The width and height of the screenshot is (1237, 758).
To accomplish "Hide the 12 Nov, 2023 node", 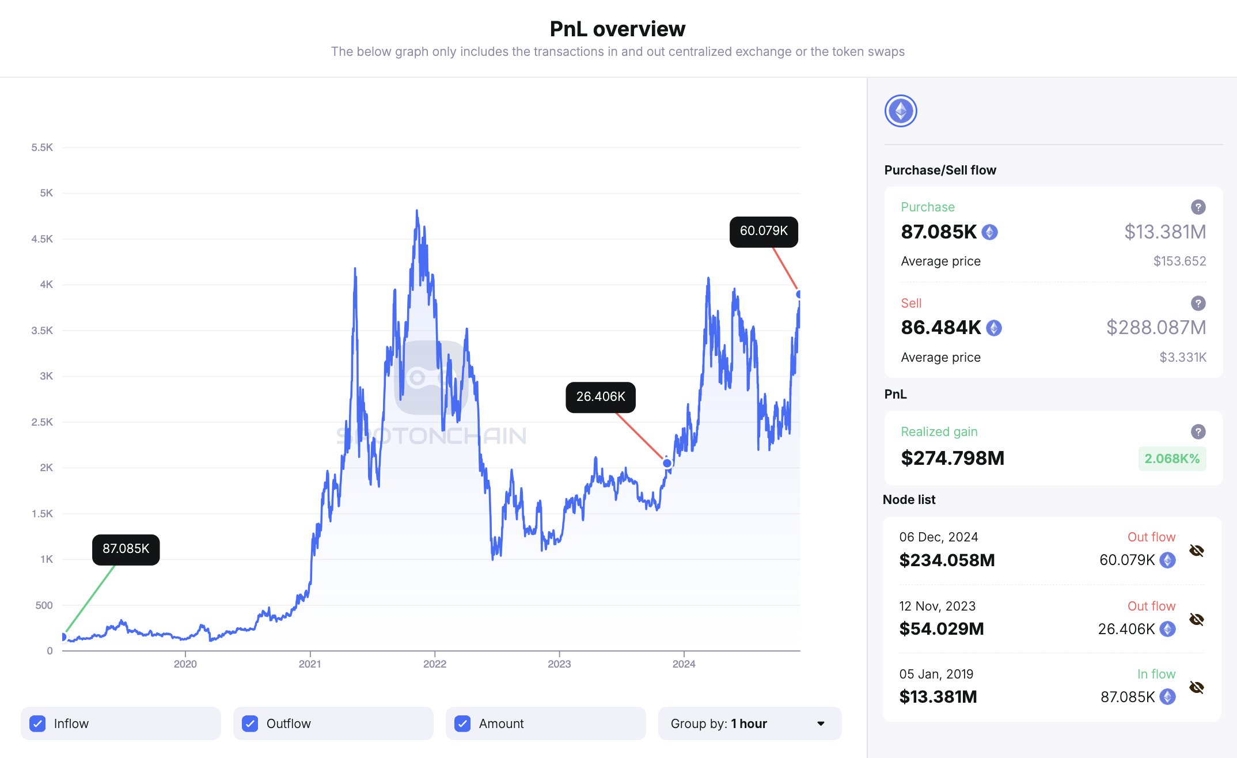I will tap(1196, 619).
